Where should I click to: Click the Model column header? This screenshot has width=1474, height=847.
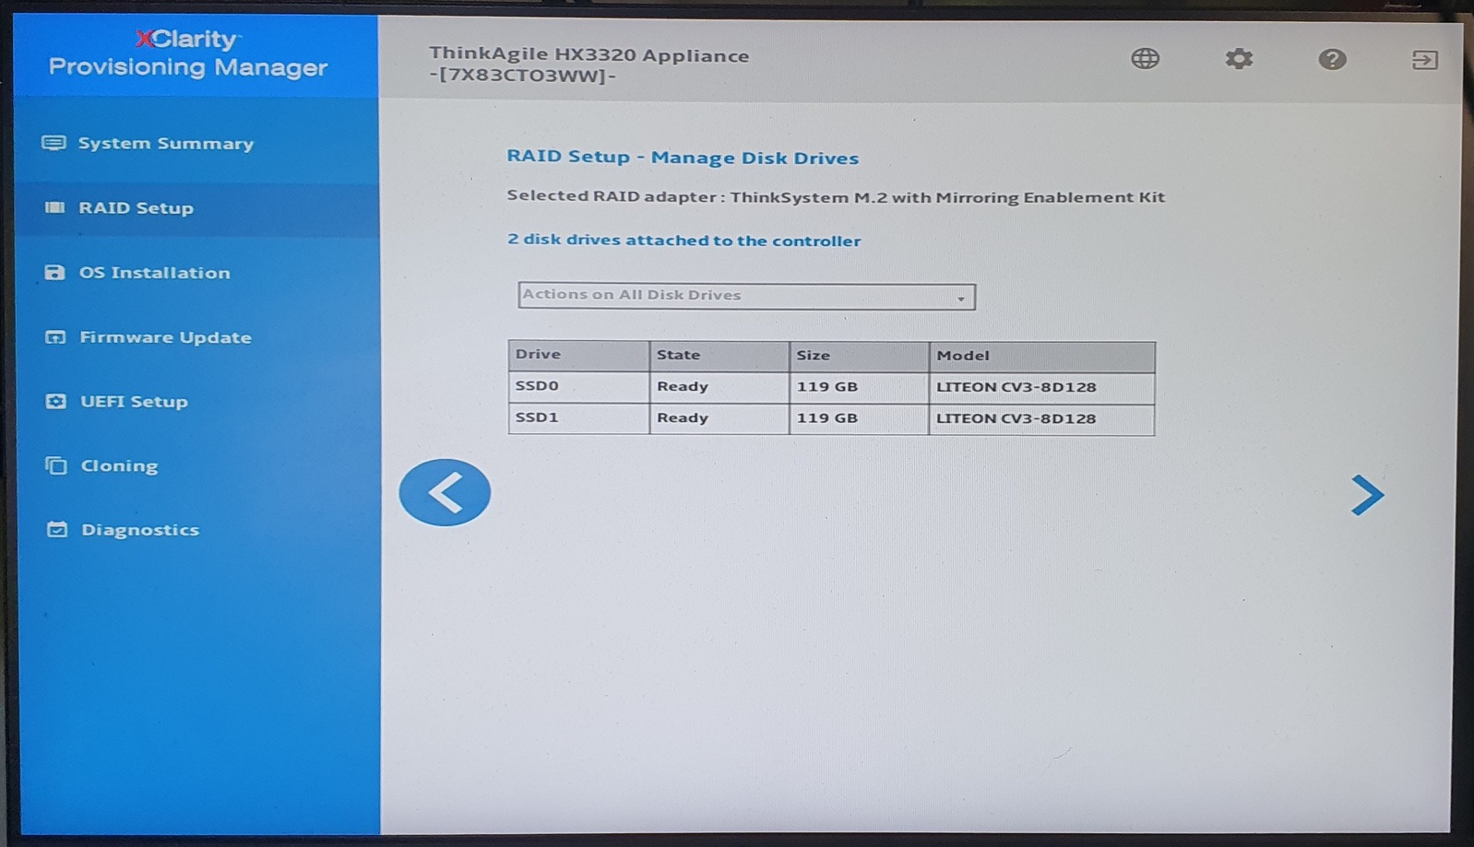click(1040, 356)
